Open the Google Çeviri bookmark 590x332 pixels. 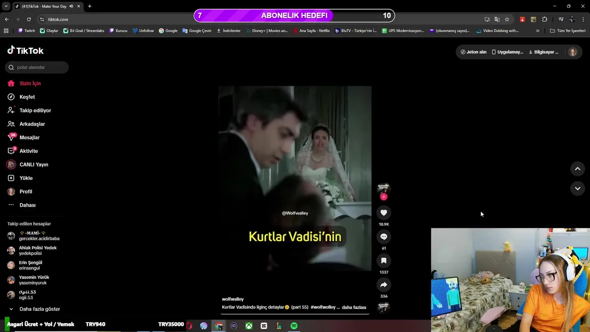click(197, 31)
